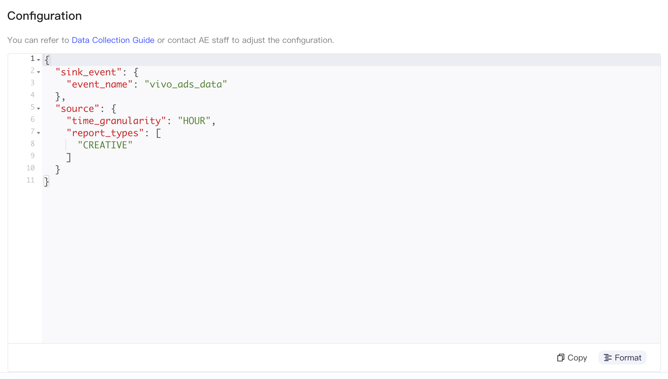
Task: Click the Format button
Action: [x=623, y=358]
